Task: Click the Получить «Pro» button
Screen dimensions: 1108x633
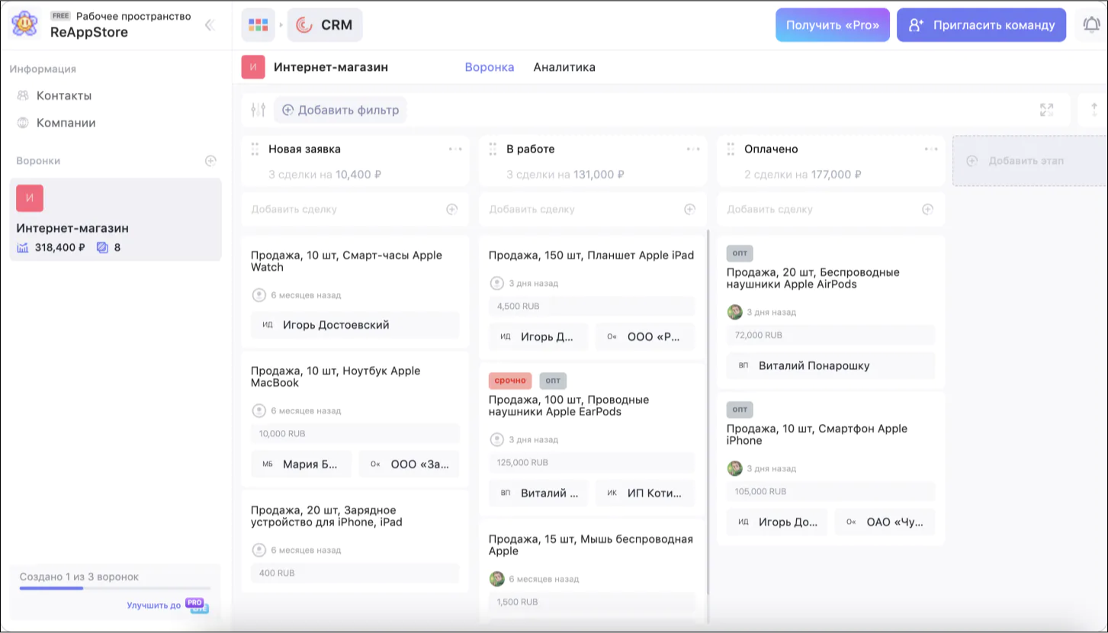Action: [833, 25]
